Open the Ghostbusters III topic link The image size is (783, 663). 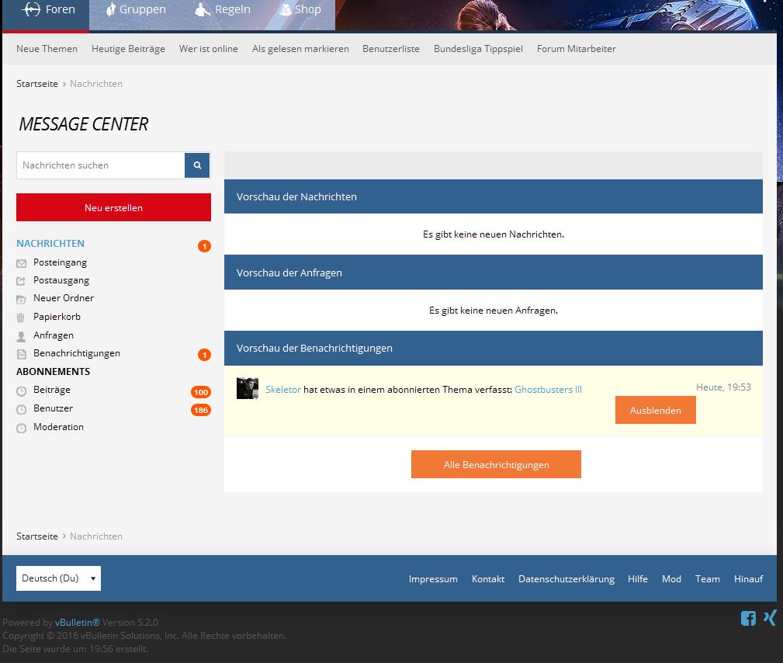point(548,390)
